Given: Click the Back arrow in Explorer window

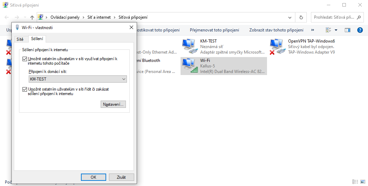Looking at the screenshot, I should point(7,17).
